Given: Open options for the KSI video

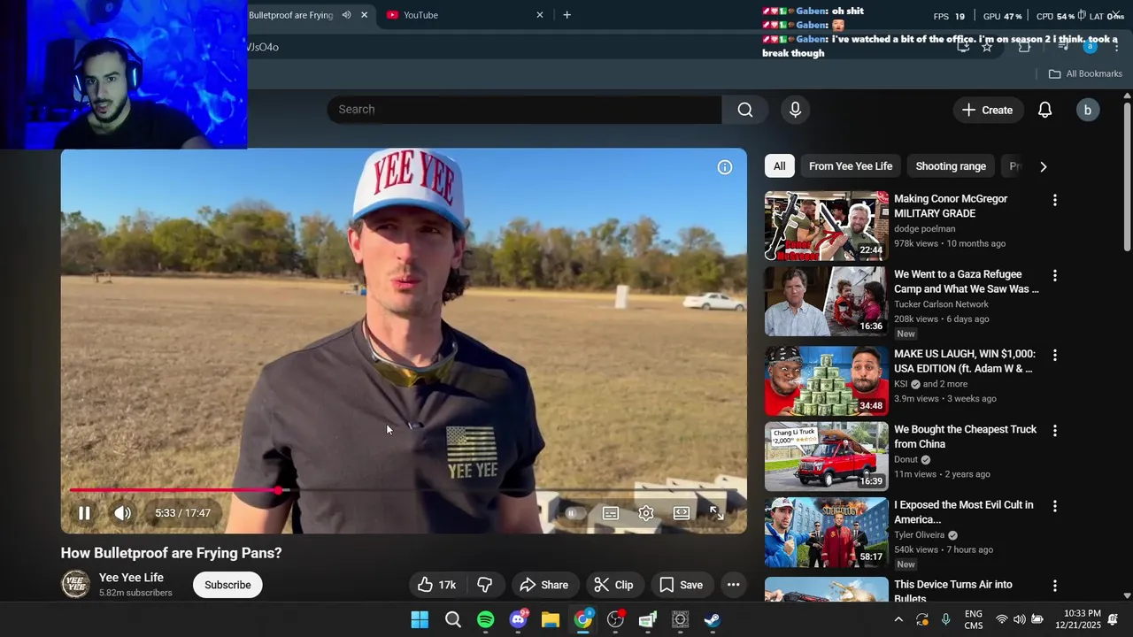Looking at the screenshot, I should coord(1054,356).
